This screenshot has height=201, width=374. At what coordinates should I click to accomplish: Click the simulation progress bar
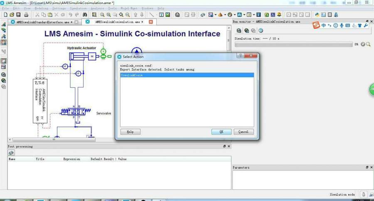(293, 44)
